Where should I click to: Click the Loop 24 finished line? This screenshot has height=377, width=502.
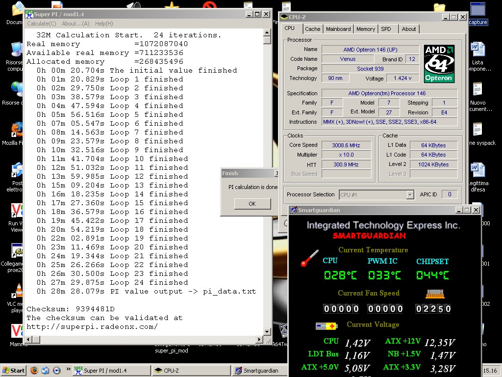tap(112, 282)
